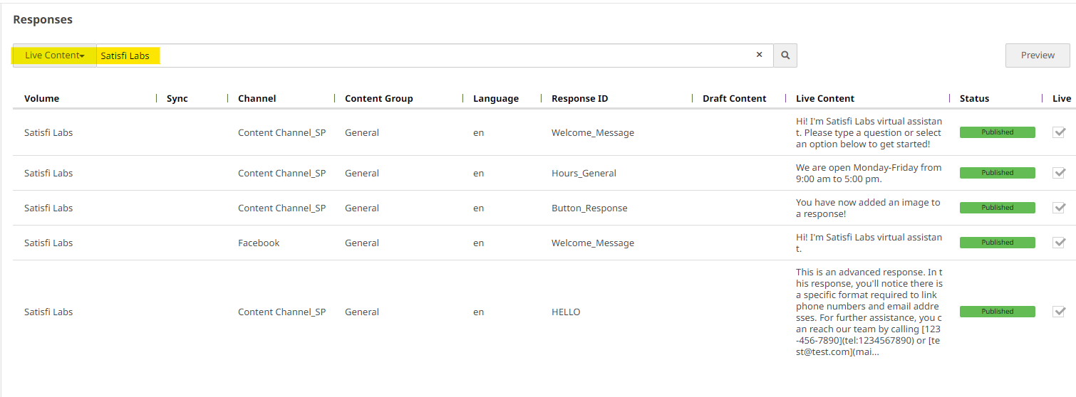Toggle Live checkbox for Hours_General row
The width and height of the screenshot is (1076, 397).
point(1059,173)
